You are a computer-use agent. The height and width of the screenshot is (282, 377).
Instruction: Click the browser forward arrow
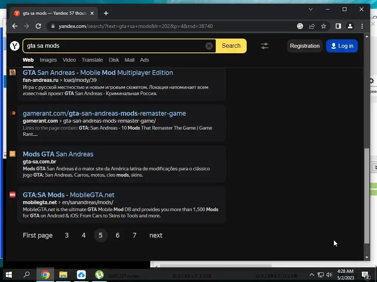click(27, 26)
